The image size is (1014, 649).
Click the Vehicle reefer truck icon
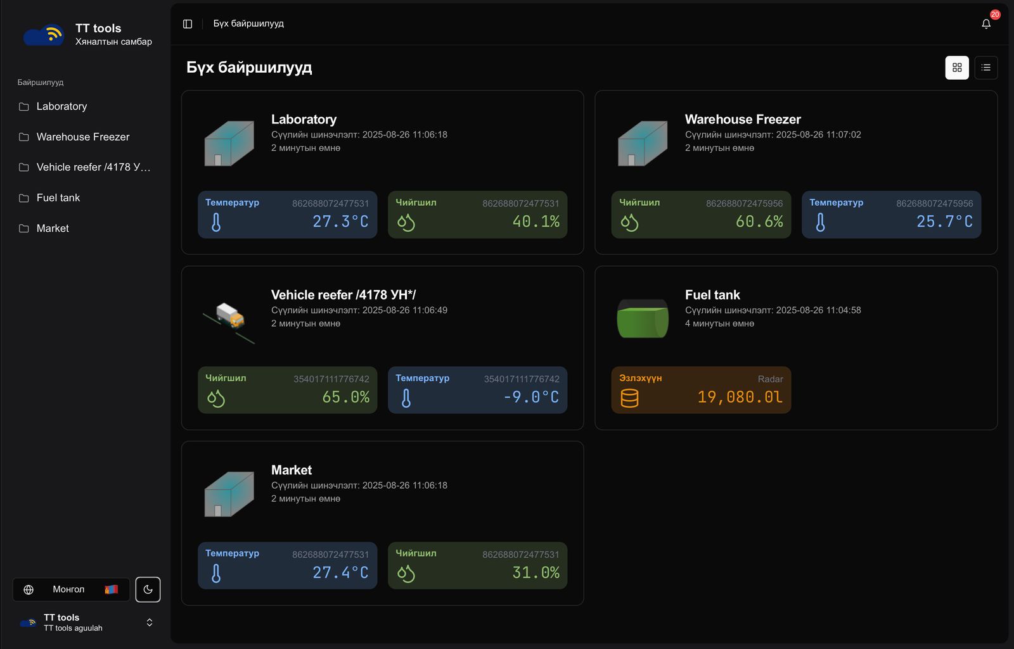pos(229,317)
